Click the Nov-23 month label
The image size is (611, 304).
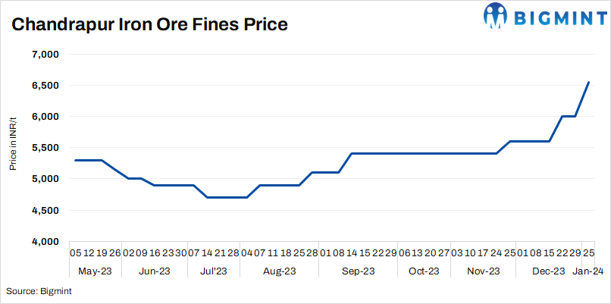click(482, 271)
